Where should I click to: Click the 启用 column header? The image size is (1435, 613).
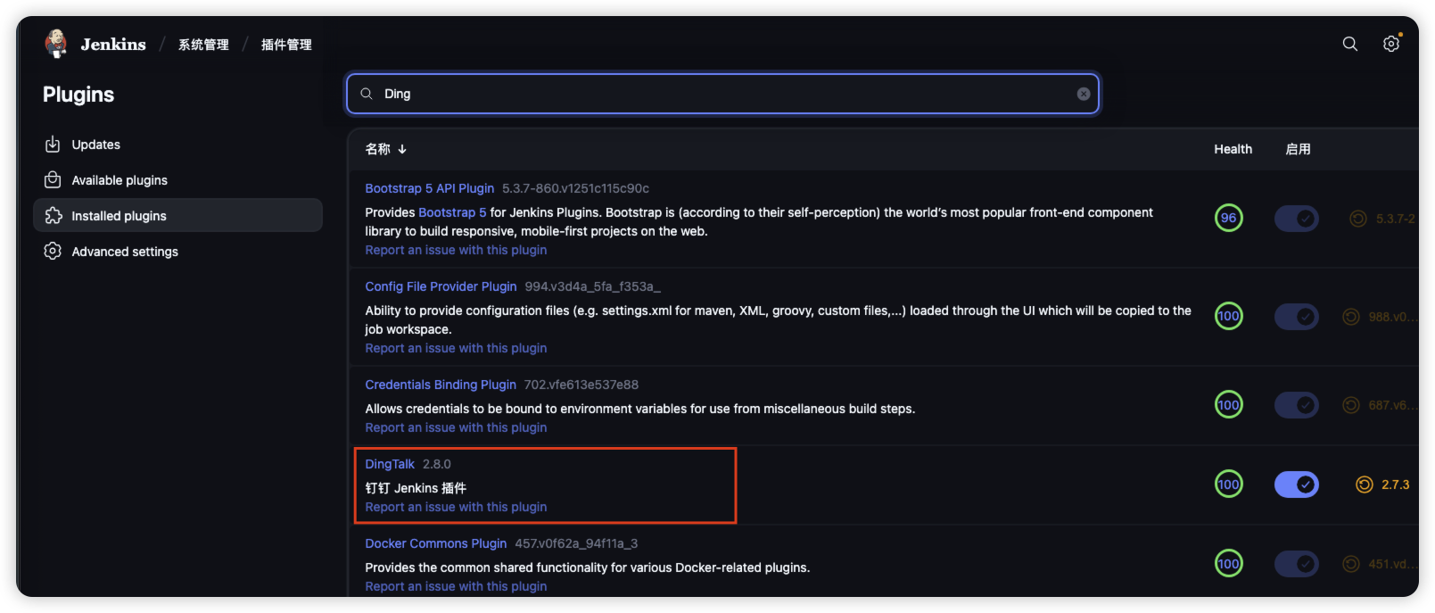[x=1298, y=149]
